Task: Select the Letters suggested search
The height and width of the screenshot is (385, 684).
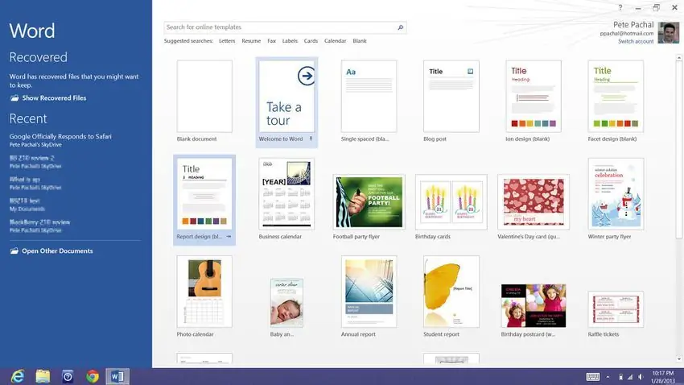Action: click(227, 40)
